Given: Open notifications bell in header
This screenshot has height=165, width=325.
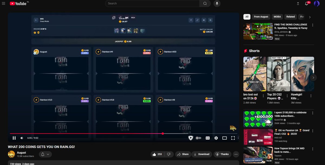Looking at the screenshot, I should tap(307, 4).
